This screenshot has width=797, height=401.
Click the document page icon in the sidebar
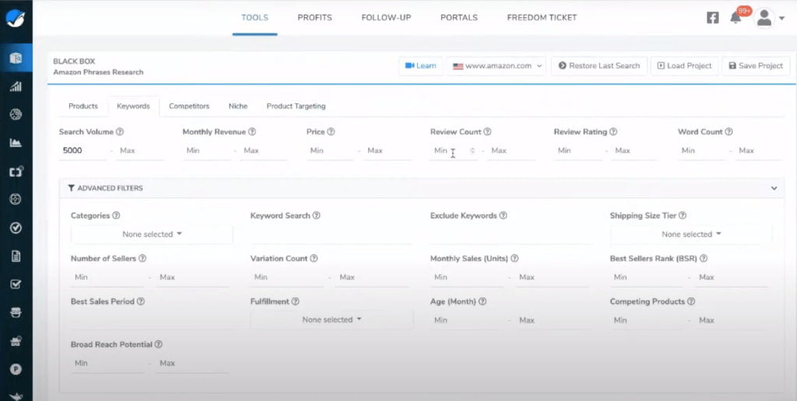[16, 256]
